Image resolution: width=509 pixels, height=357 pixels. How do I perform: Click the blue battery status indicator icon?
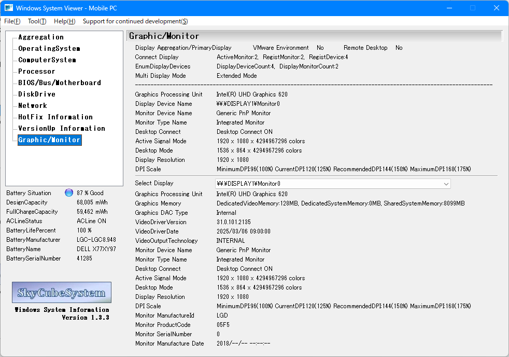pyautogui.click(x=69, y=193)
